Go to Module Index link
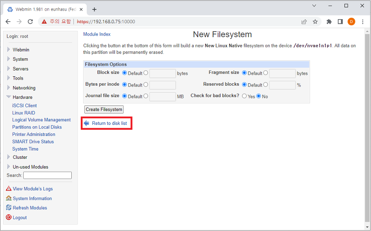This screenshot has width=371, height=231. pos(97,34)
